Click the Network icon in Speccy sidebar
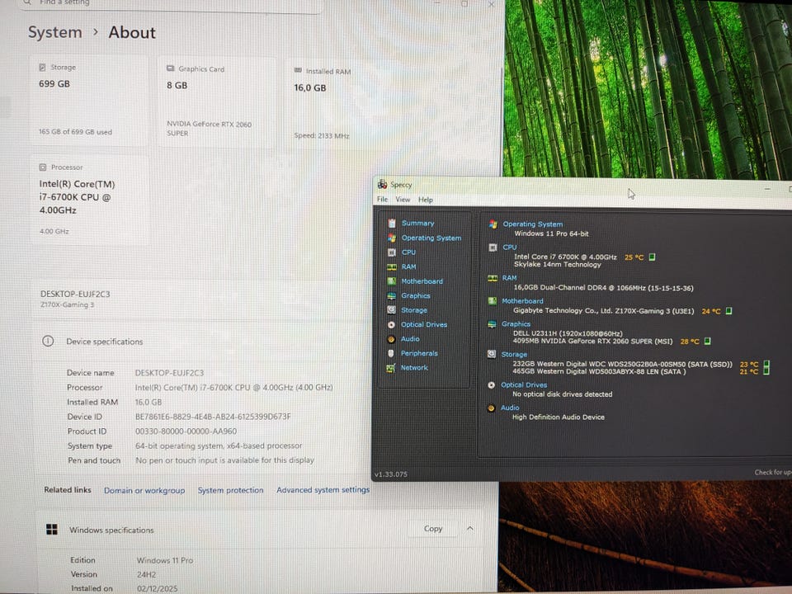Screen dimensions: 792x594 pos(391,368)
